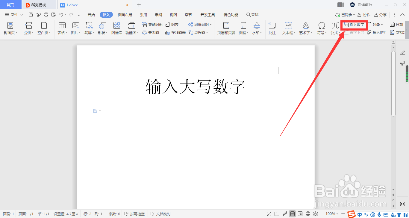Insert a smart graphic (智能图形)
409x218 pixels.
point(153,24)
